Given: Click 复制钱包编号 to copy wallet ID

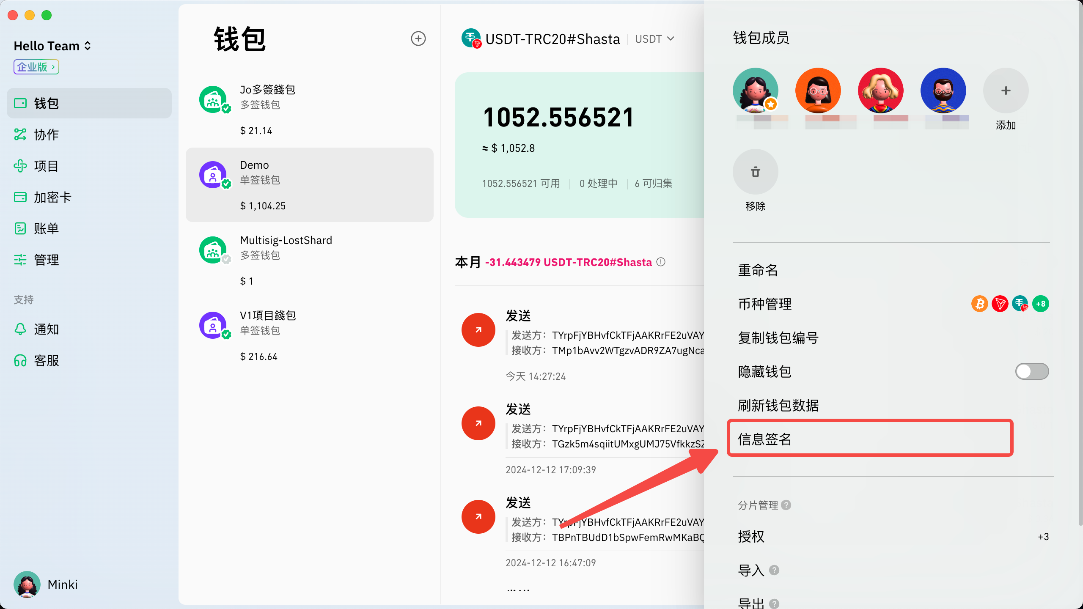Looking at the screenshot, I should click(x=778, y=337).
